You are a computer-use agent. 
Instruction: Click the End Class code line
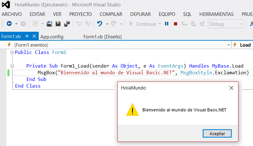28,86
